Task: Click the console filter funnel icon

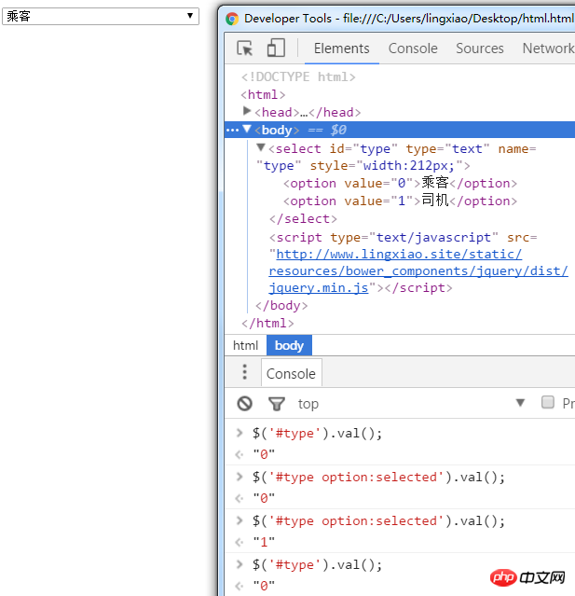Action: (x=276, y=403)
